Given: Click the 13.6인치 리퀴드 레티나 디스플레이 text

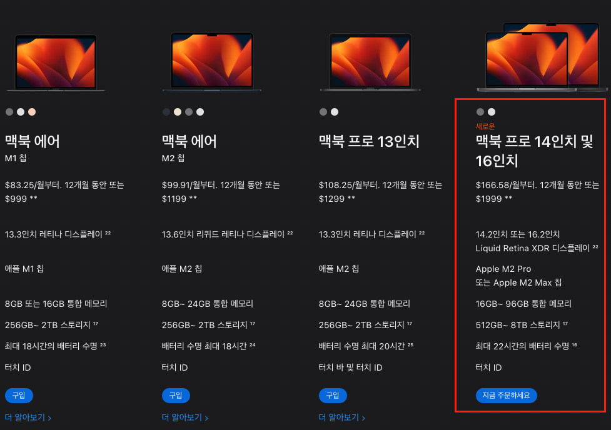Looking at the screenshot, I should (x=223, y=234).
